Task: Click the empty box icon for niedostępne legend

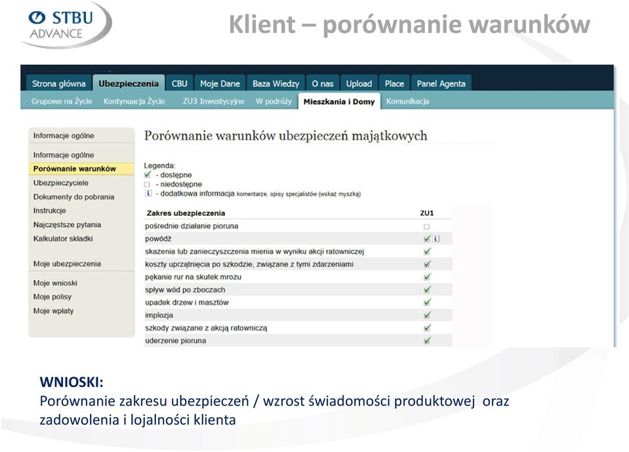Action: [x=147, y=184]
